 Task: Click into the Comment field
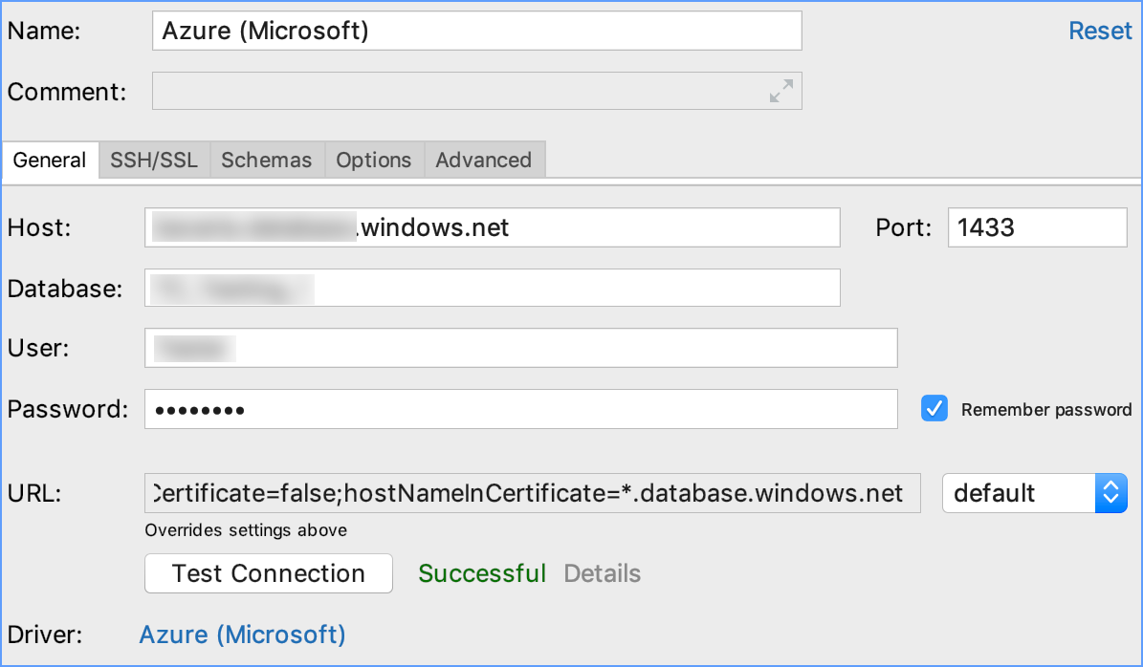click(476, 91)
